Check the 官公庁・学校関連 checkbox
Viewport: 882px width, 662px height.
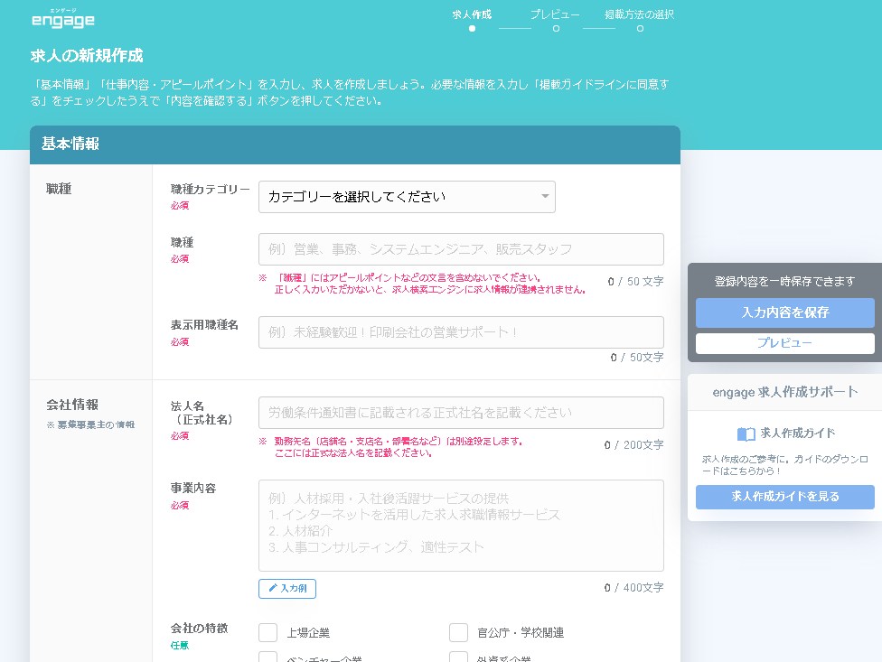pyautogui.click(x=458, y=632)
